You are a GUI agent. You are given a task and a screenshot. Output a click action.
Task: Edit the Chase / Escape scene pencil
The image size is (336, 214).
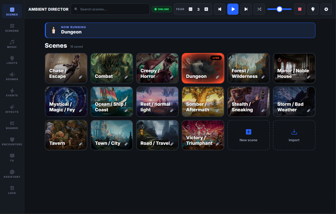pos(81,77)
